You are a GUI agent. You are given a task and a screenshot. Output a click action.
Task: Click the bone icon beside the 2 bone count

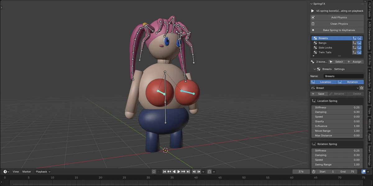313,62
